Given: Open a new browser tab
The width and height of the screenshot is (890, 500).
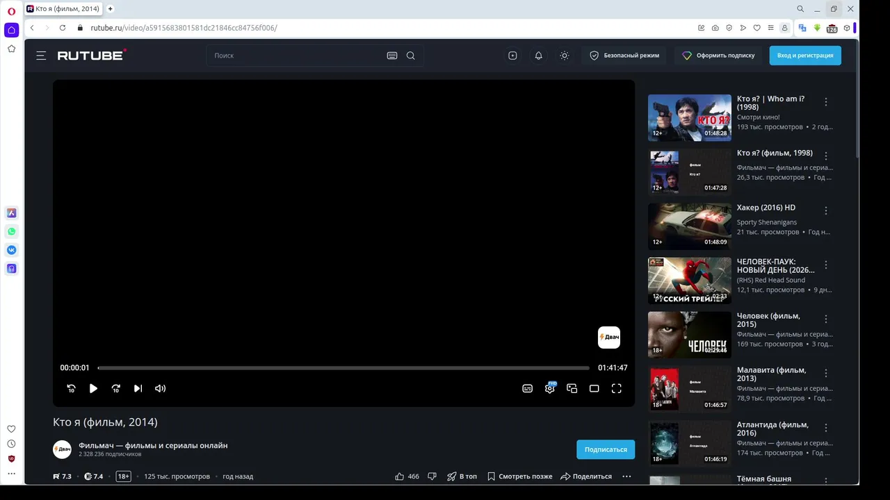Looking at the screenshot, I should (110, 9).
